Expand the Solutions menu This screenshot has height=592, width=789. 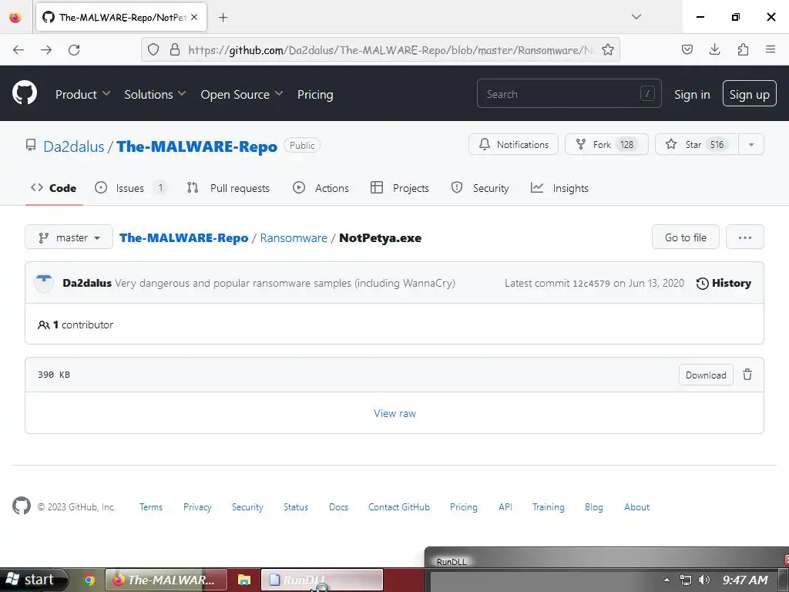pos(155,94)
